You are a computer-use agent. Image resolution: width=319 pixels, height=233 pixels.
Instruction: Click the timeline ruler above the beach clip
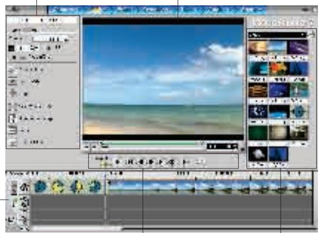(209, 174)
